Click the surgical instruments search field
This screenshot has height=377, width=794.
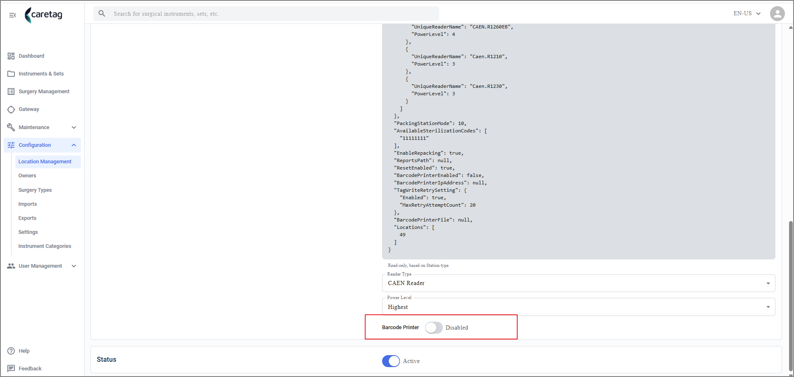(266, 14)
